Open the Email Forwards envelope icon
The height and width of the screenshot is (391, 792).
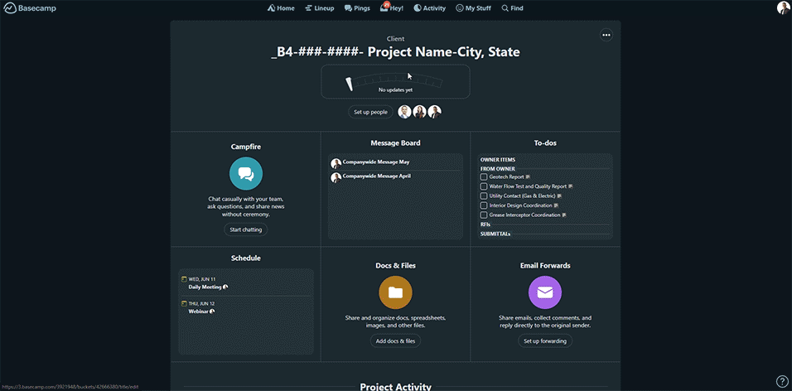(545, 292)
